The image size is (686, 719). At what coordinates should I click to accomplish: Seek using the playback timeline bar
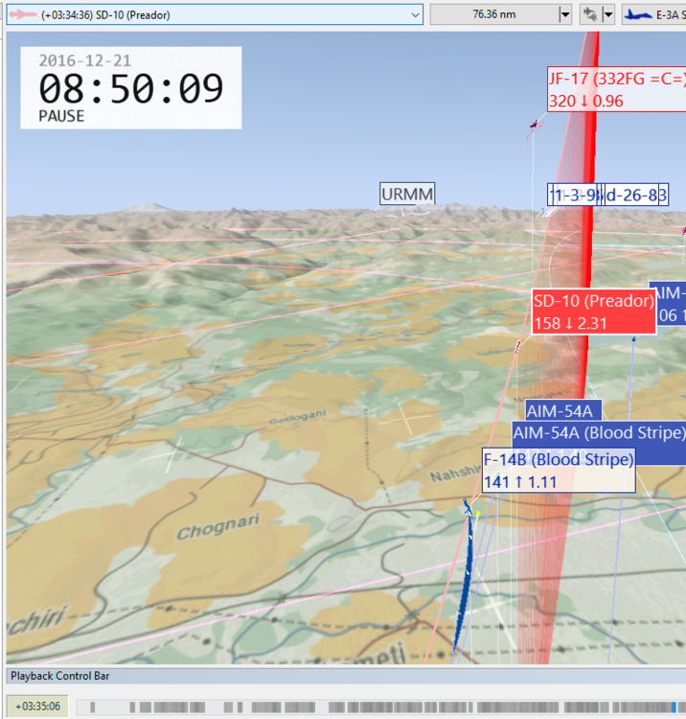tap(380, 707)
